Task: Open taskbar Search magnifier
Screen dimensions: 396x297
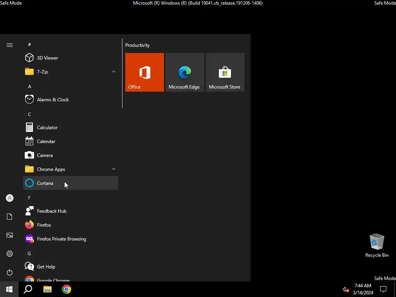Action: click(28, 289)
